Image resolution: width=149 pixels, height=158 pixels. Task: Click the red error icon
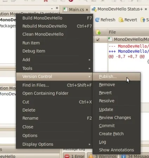pyautogui.click(x=67, y=156)
